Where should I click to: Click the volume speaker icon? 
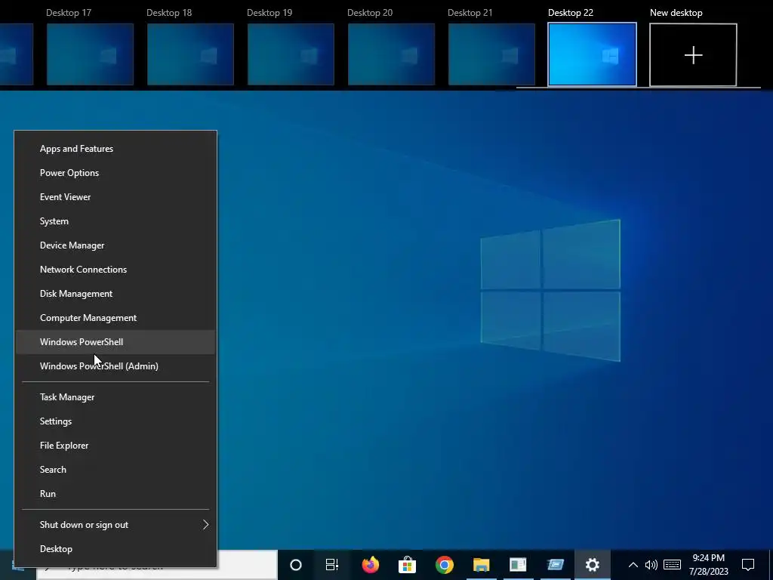click(651, 565)
